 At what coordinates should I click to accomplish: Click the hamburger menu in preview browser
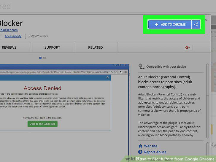pos(126,72)
